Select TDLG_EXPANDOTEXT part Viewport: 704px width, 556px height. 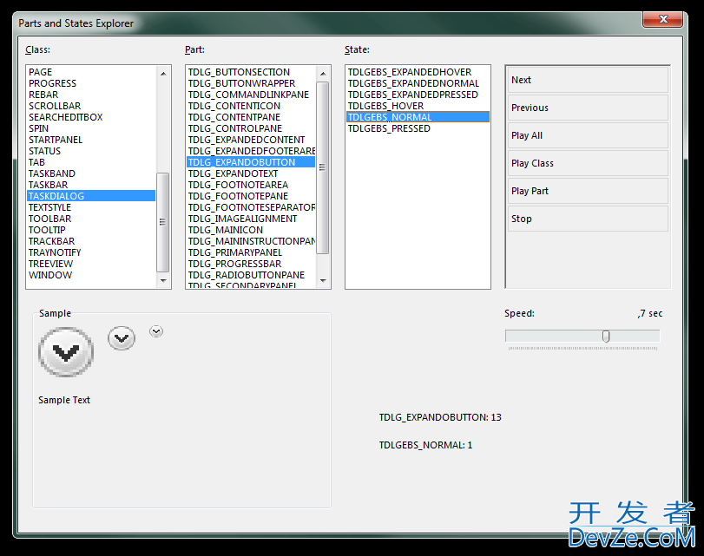pos(251,173)
